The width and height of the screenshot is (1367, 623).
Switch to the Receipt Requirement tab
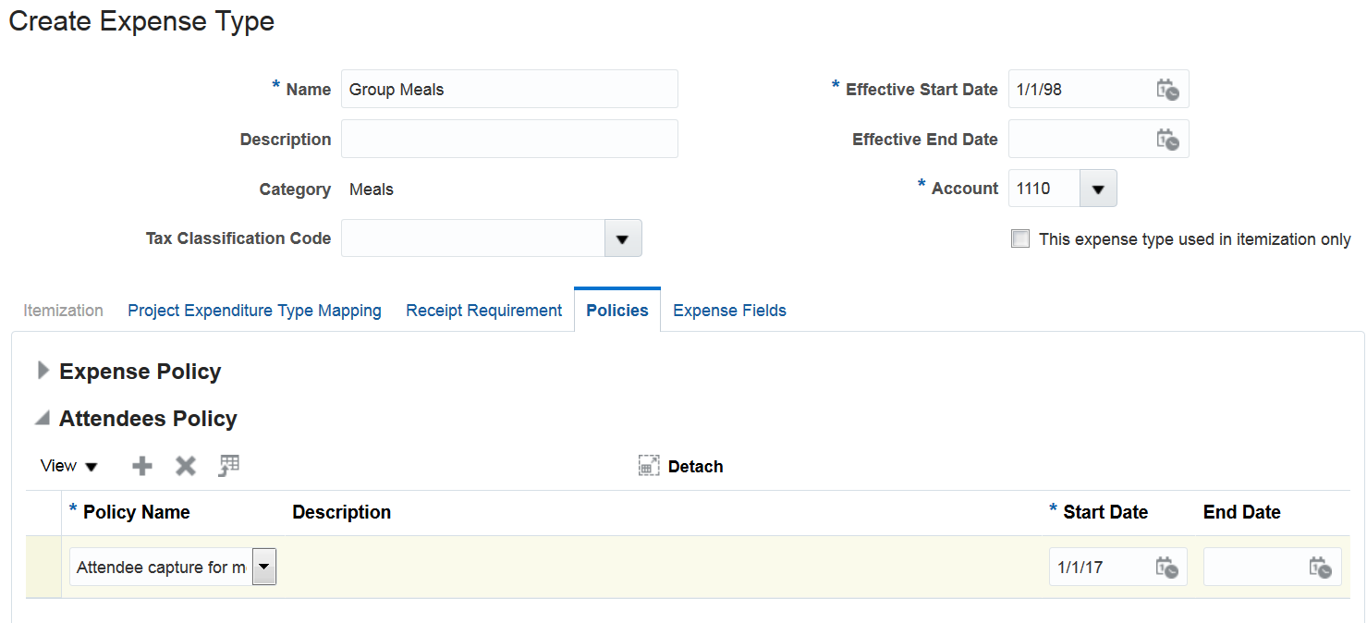pyautogui.click(x=483, y=311)
